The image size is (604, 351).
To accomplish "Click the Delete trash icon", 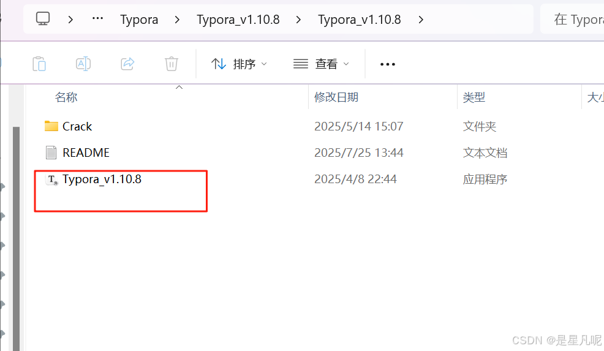I will pyautogui.click(x=172, y=64).
